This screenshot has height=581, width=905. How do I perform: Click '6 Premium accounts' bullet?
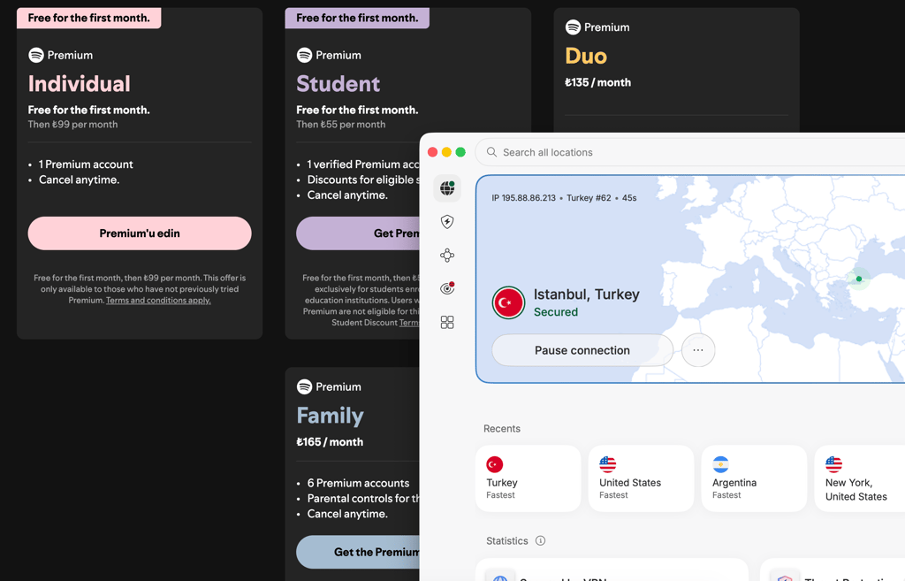point(358,483)
